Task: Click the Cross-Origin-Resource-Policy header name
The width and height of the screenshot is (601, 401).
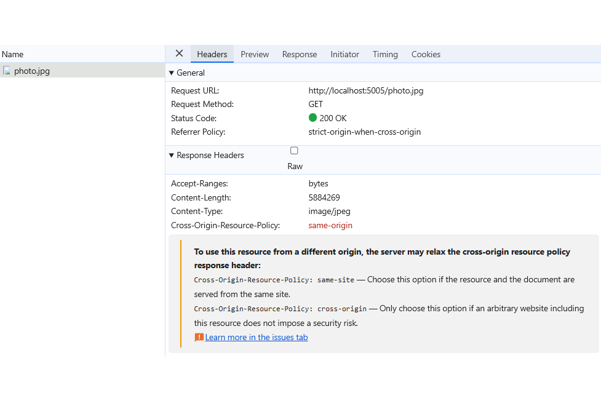Action: (x=225, y=225)
